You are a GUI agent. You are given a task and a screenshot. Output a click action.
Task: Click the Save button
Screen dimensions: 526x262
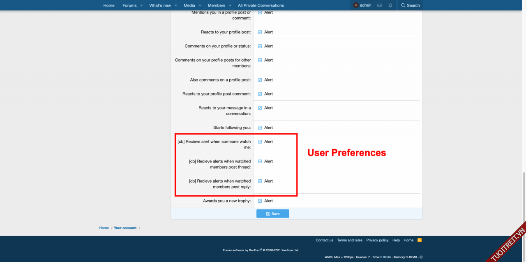(x=273, y=214)
